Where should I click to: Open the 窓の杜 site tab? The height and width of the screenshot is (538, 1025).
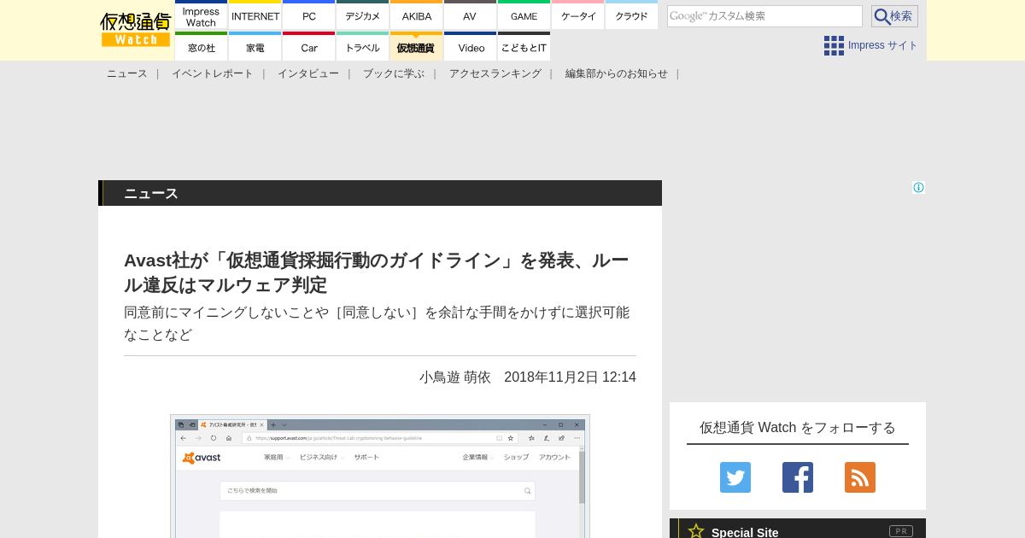point(201,47)
